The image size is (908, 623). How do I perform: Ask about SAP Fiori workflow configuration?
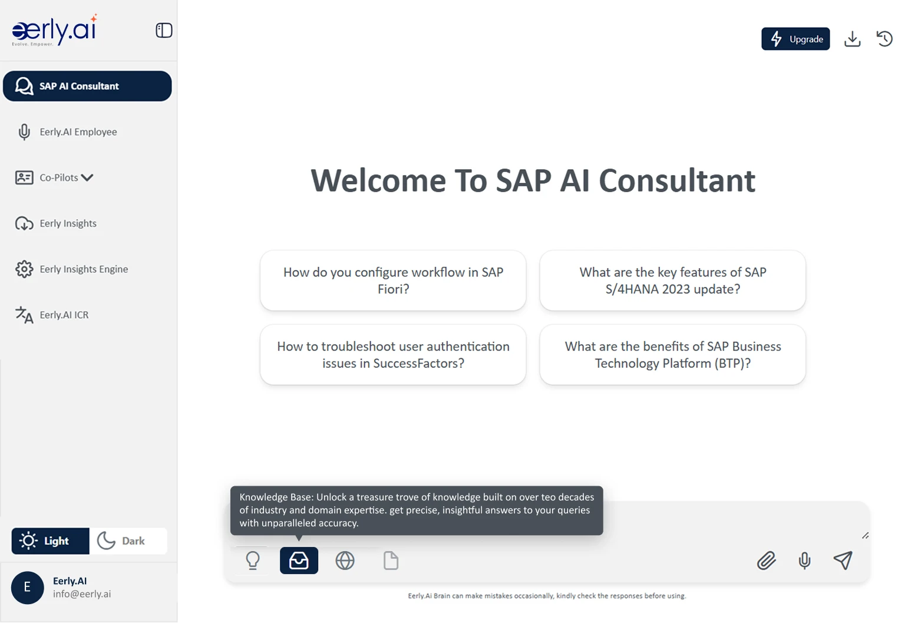pos(393,281)
